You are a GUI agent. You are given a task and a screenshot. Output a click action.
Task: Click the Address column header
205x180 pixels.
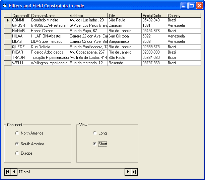[x=88, y=15]
